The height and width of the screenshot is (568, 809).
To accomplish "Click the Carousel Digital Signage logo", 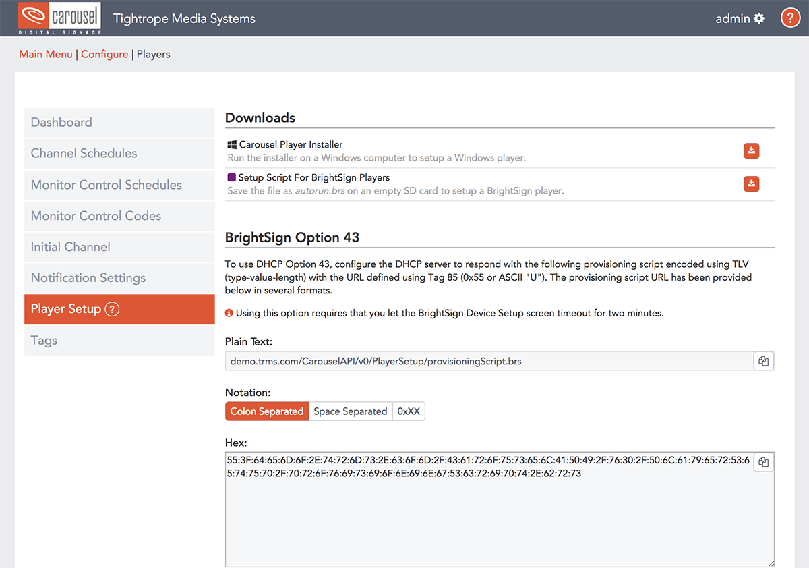I will tap(60, 18).
